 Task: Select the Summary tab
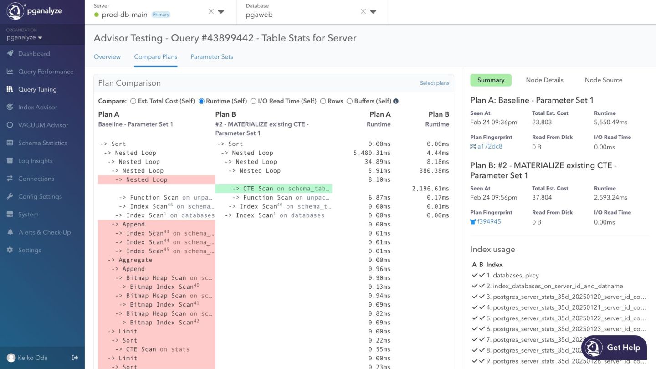pyautogui.click(x=491, y=80)
